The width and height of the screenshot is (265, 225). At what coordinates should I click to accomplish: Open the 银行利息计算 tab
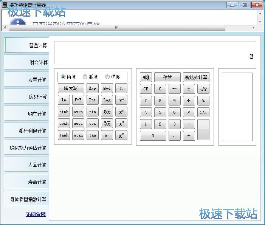27,131
